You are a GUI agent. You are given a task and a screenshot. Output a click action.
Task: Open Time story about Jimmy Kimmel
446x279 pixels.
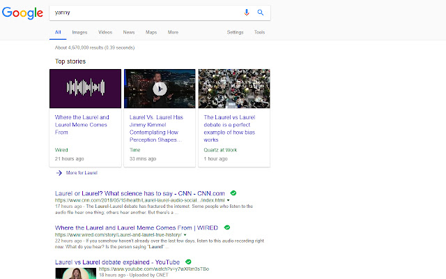156,128
